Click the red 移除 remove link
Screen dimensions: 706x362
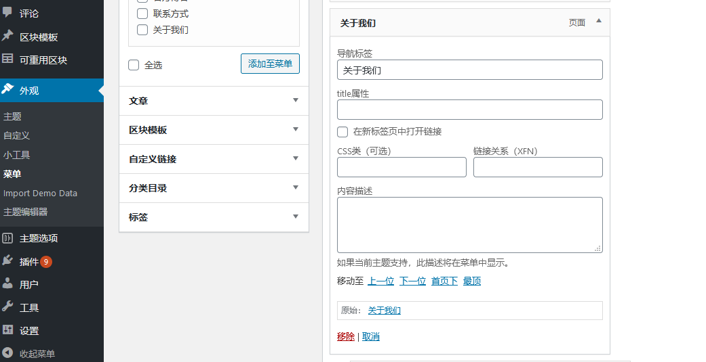coord(346,336)
